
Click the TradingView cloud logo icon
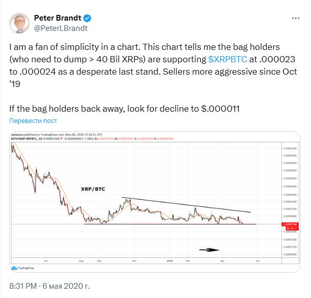14,268
